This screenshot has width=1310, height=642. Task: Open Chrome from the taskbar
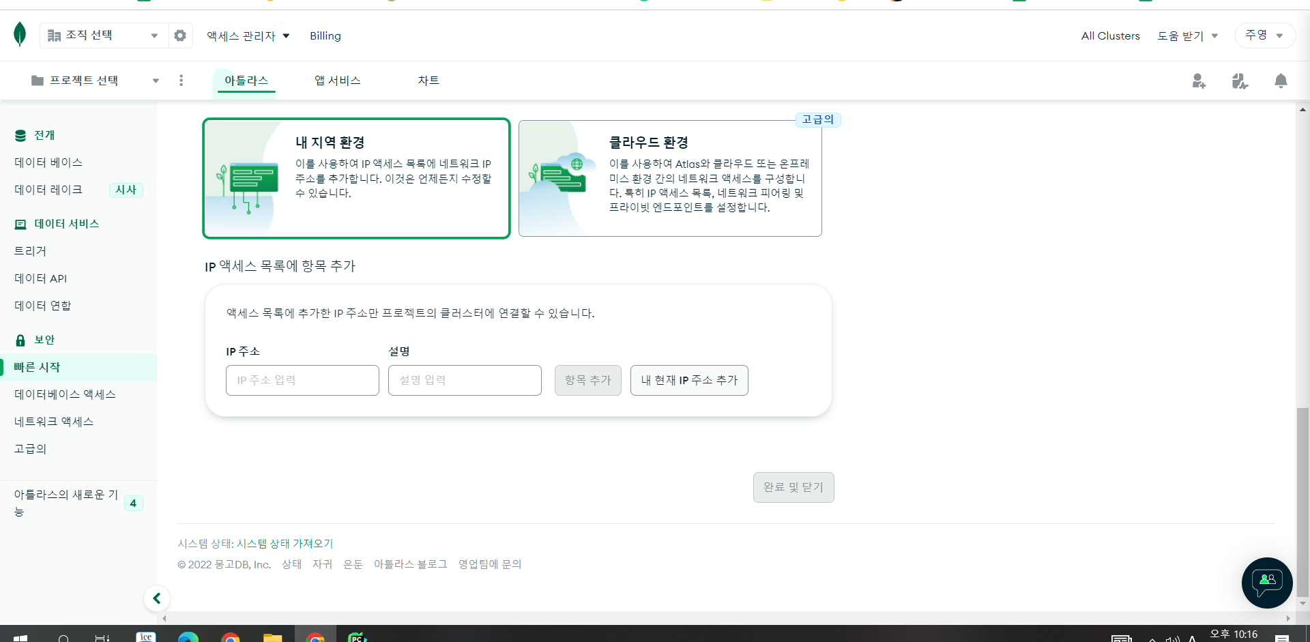(x=231, y=637)
